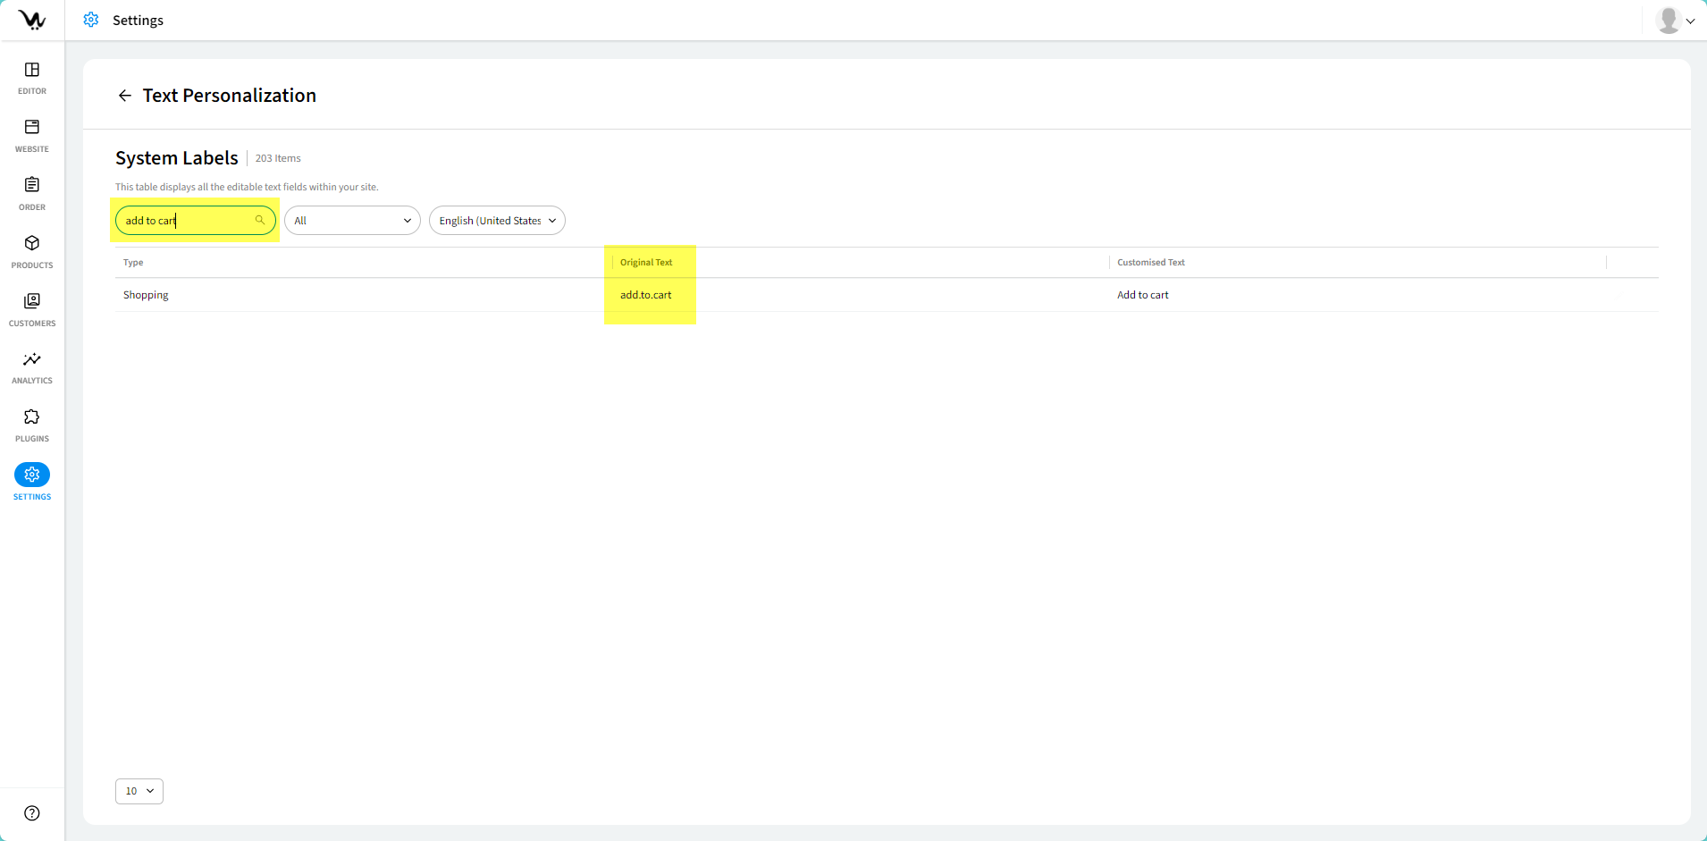
Task: Change the 10 rows per page dropdown
Action: click(x=139, y=791)
